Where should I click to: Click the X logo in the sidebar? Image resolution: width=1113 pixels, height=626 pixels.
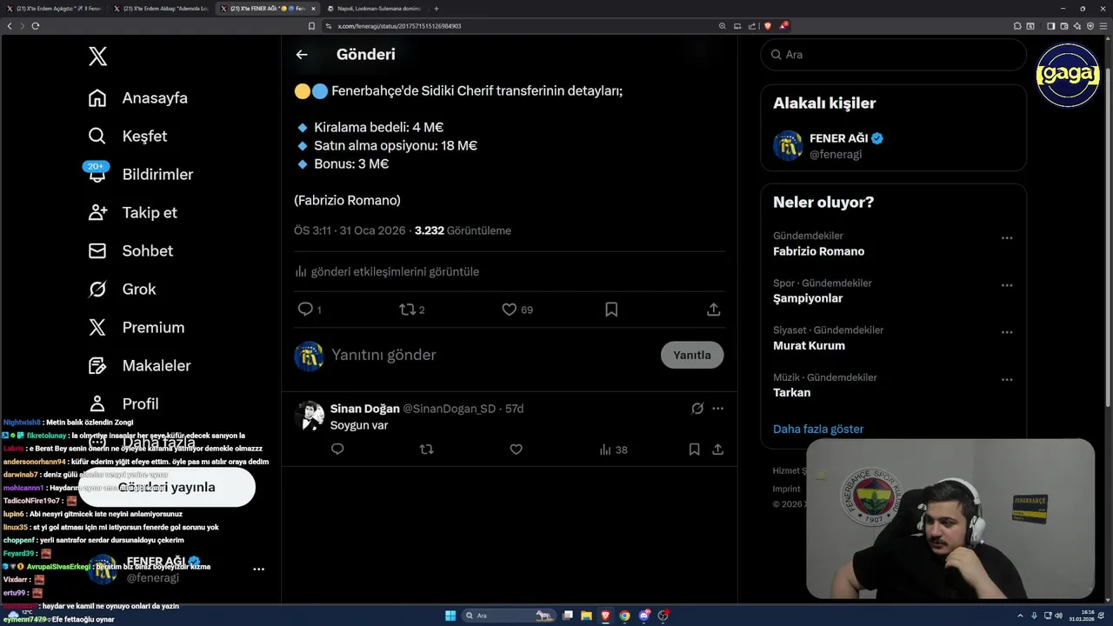point(97,57)
